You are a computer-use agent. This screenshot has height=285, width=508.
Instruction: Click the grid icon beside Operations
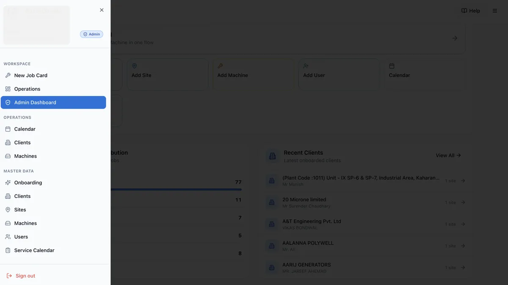8,89
